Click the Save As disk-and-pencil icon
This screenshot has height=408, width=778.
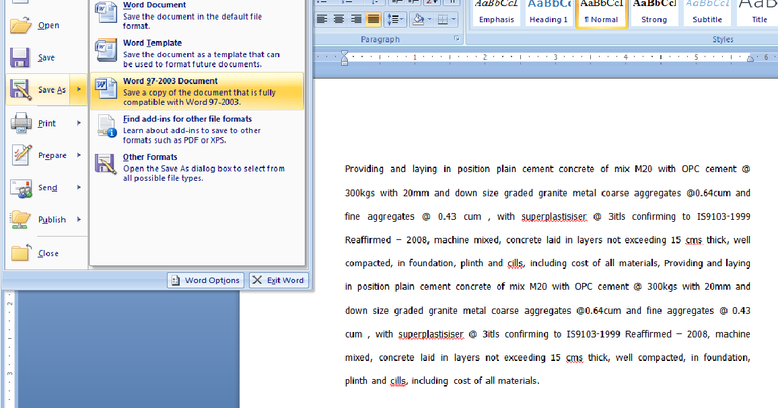20,89
